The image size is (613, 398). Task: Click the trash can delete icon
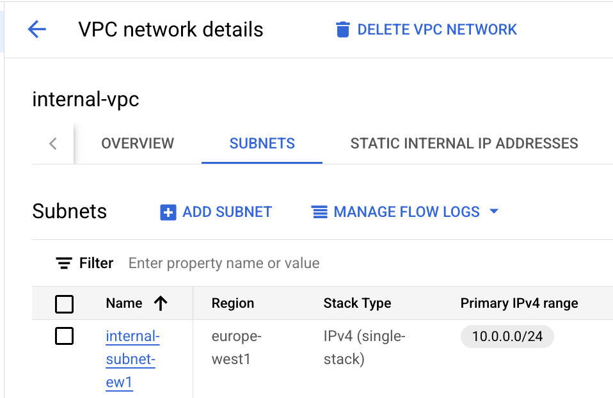pos(343,29)
